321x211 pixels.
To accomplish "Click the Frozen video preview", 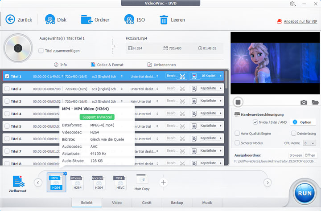I will click(x=275, y=63).
